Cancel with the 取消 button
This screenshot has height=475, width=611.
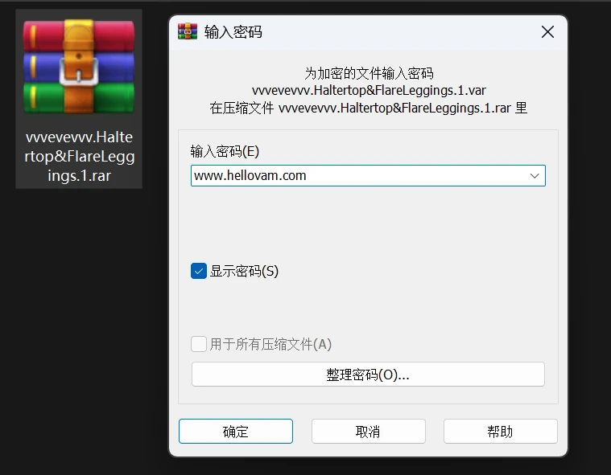pyautogui.click(x=368, y=431)
